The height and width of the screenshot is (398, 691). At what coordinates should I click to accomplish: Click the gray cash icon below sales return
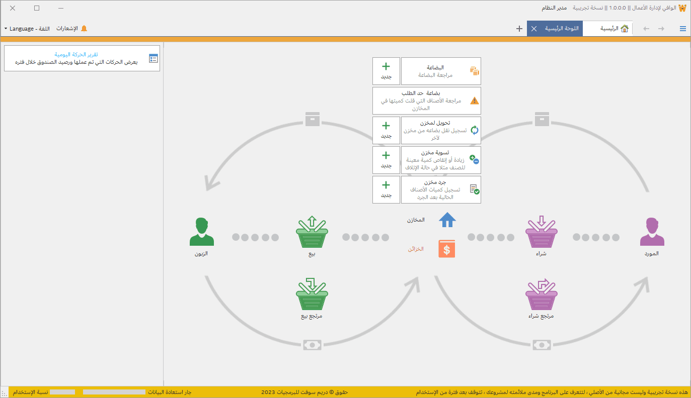[x=312, y=345]
